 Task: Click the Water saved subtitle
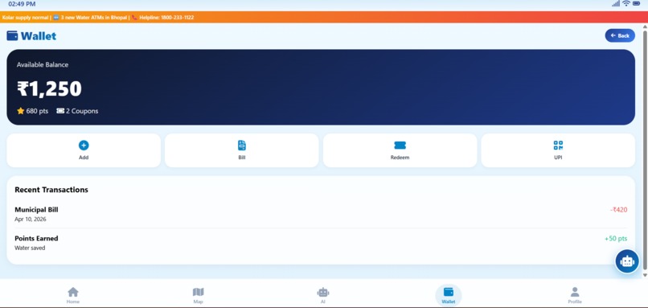pos(30,248)
